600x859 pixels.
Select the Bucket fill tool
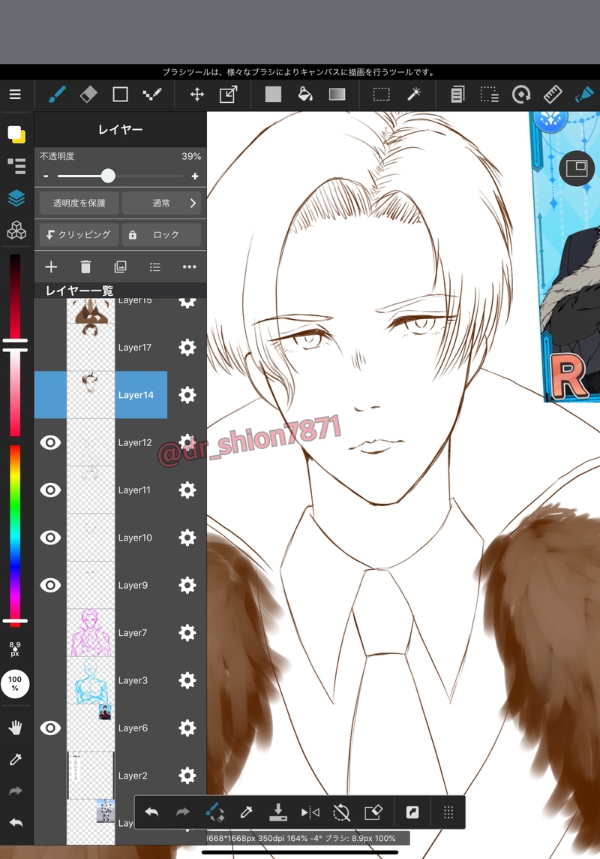point(304,94)
